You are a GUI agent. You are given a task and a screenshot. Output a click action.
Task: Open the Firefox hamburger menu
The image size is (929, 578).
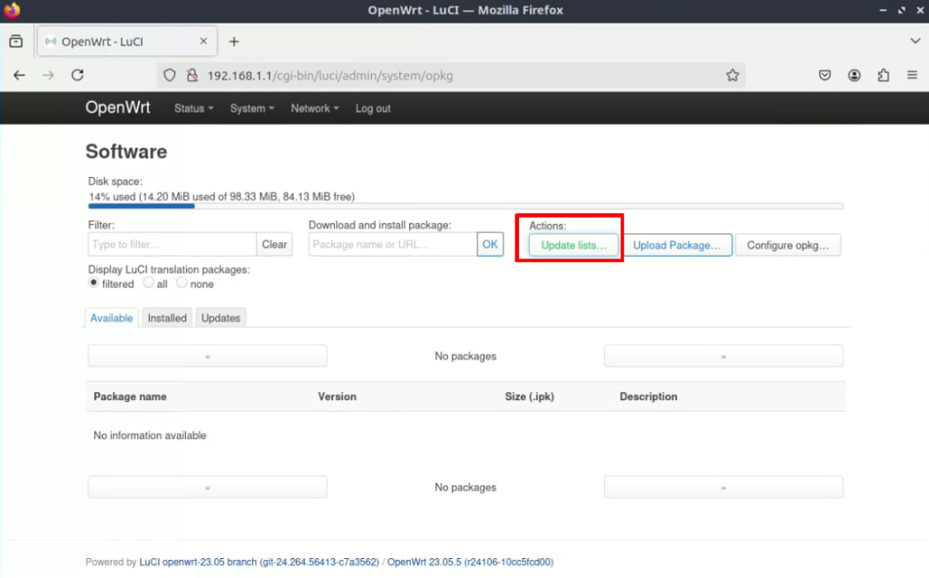coord(913,75)
